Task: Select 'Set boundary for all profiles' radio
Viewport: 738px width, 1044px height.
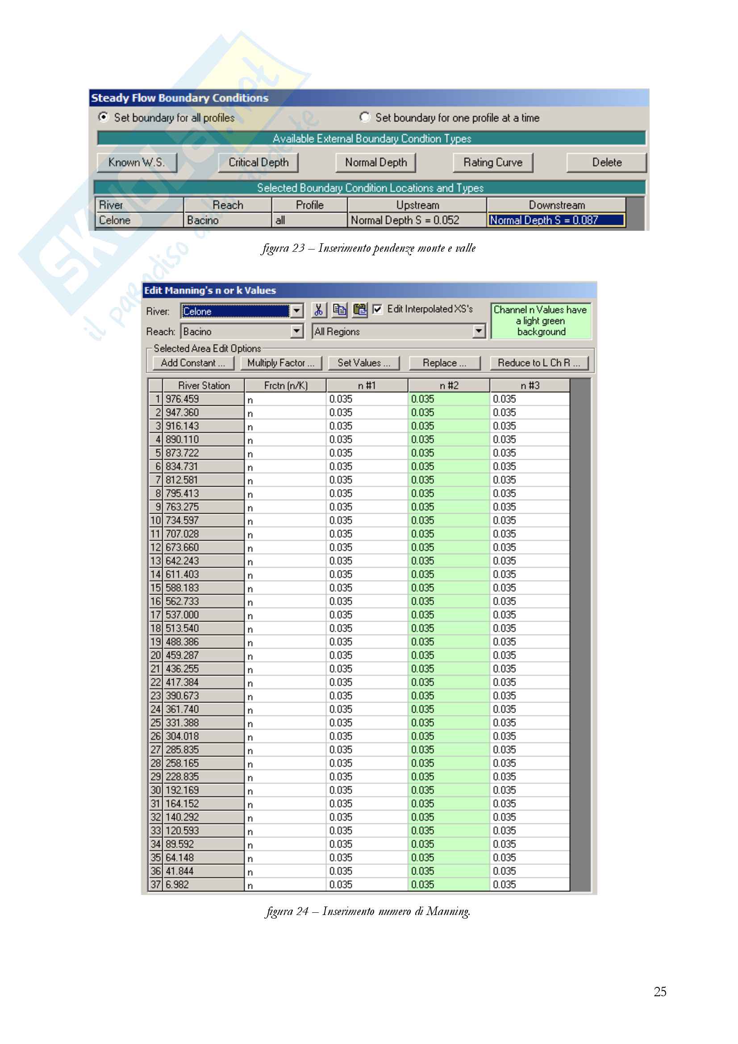Action: click(x=104, y=117)
